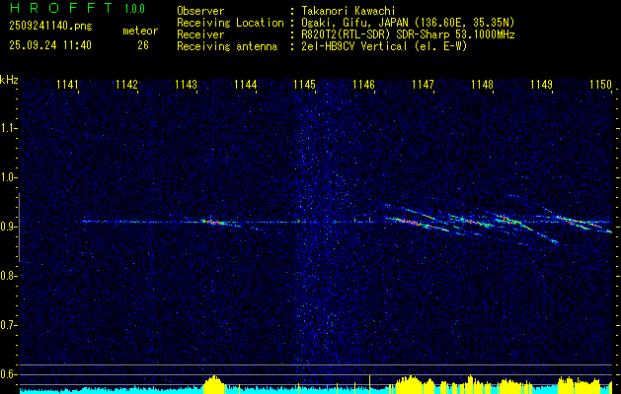Click the meteor label
Viewport: 621px width, 394px height.
140,31
